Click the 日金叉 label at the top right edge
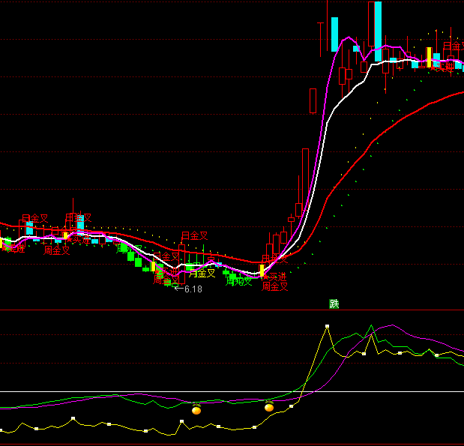 tap(452, 46)
